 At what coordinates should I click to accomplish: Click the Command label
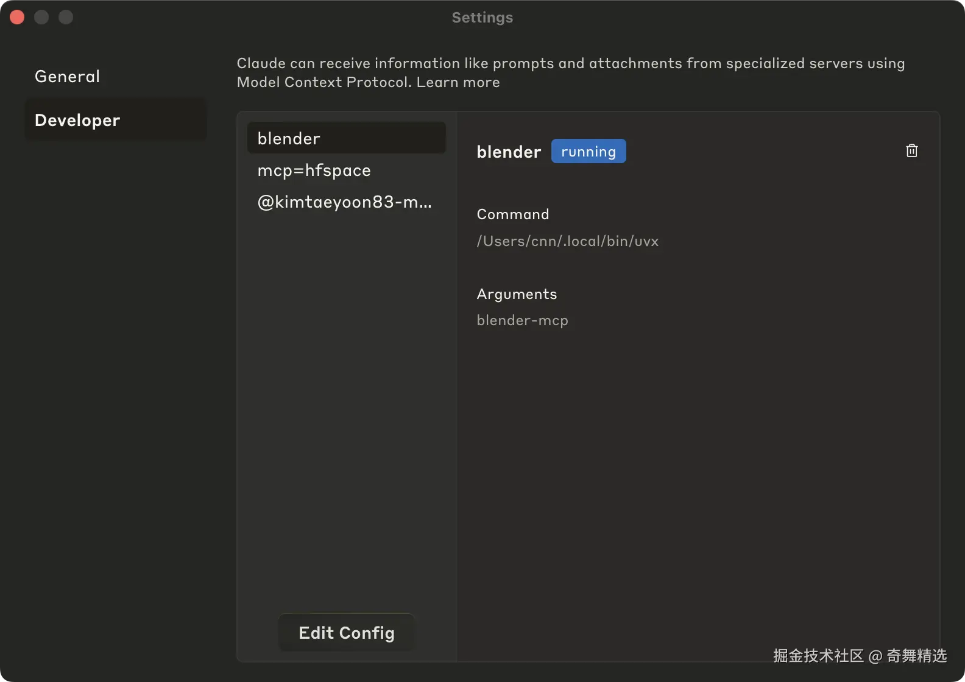pyautogui.click(x=513, y=214)
